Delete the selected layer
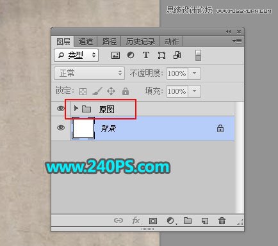The image size is (278, 246). coord(222,220)
